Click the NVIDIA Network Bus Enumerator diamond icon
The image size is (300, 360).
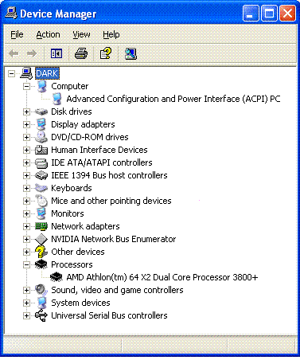point(41,239)
